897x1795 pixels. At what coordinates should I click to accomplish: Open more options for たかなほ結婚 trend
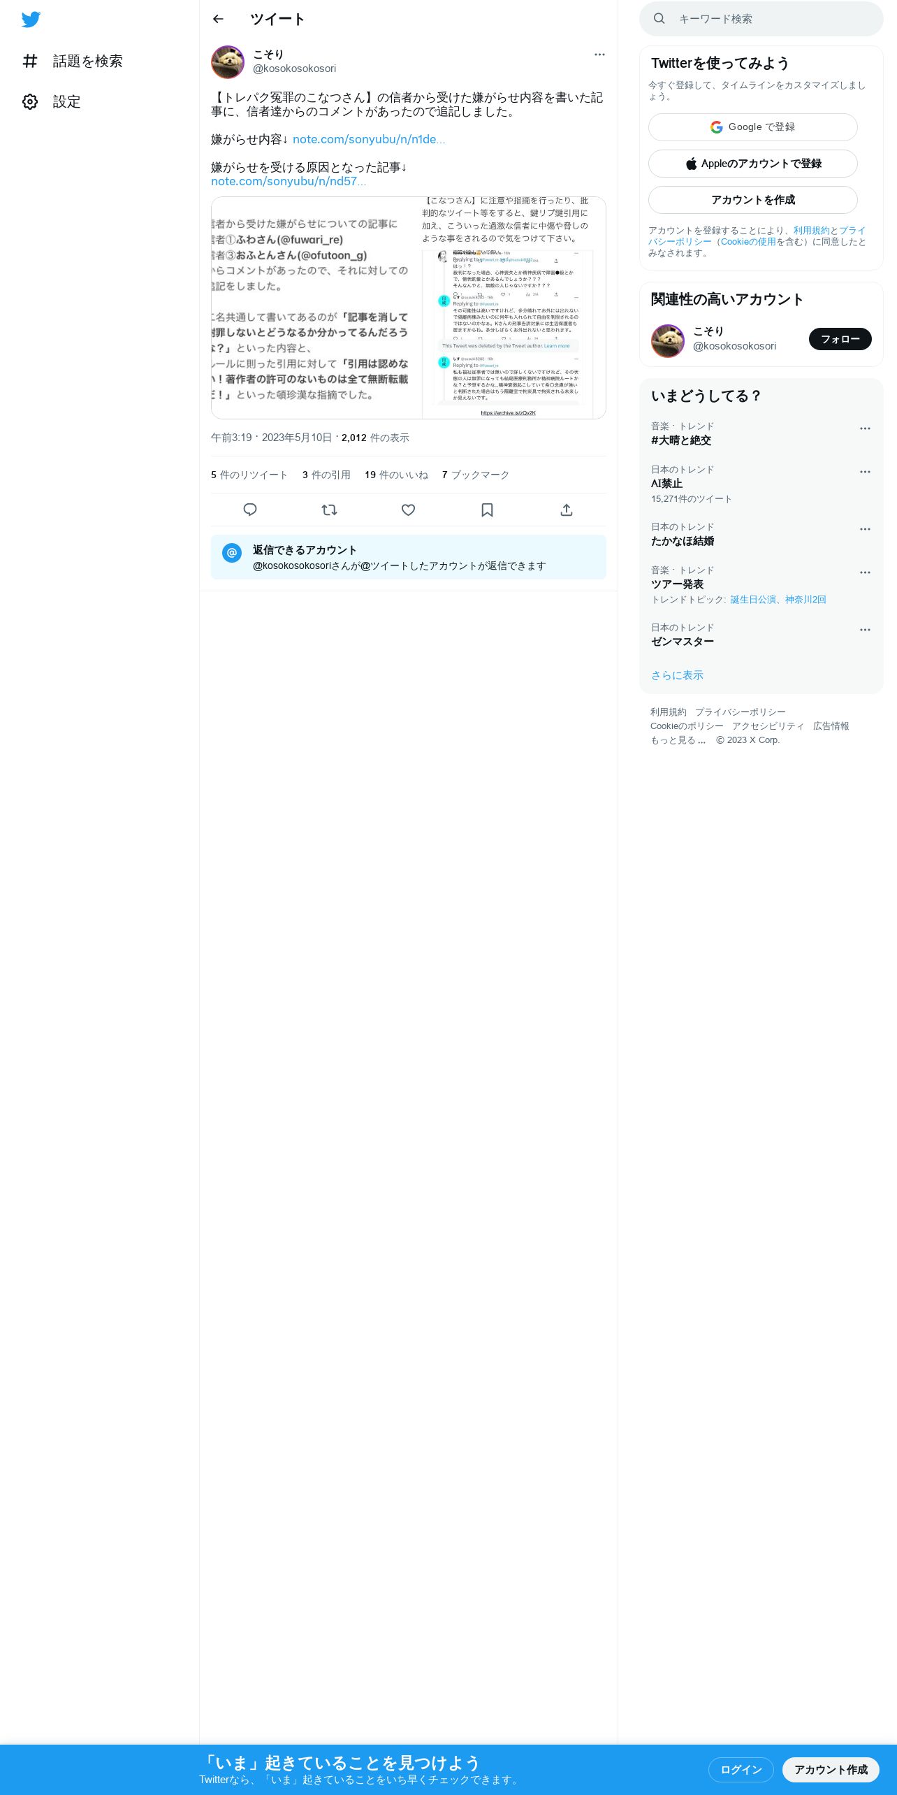tap(865, 529)
